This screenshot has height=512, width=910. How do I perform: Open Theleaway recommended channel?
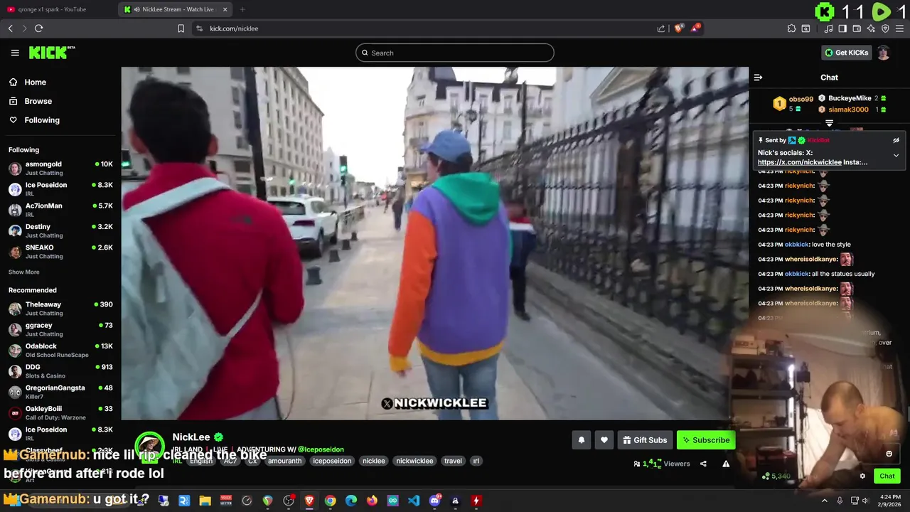tap(60, 308)
